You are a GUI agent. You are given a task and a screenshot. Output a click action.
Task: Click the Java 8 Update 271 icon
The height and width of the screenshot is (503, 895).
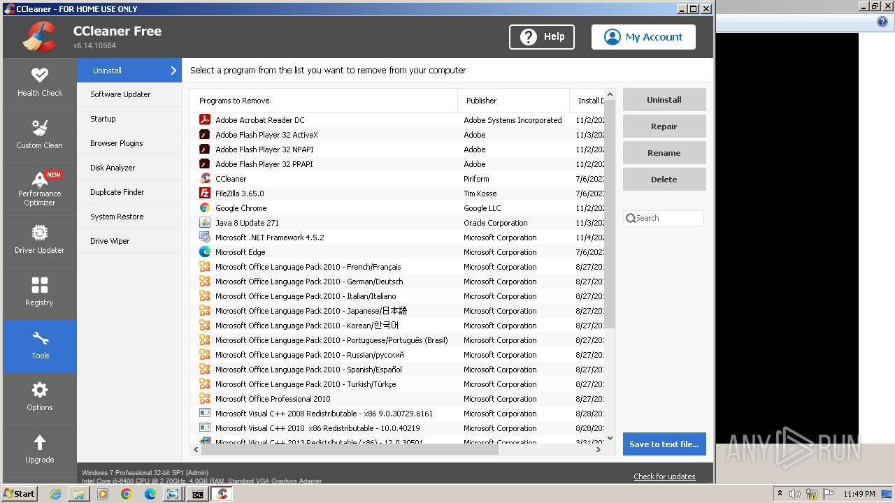click(205, 222)
